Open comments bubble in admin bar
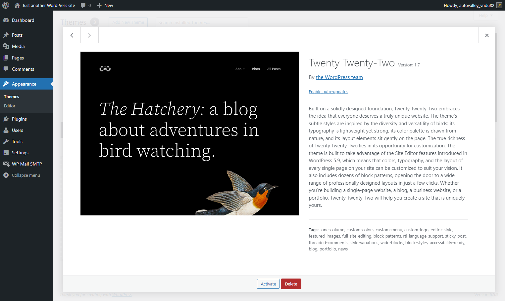This screenshot has height=301, width=505. coord(86,5)
